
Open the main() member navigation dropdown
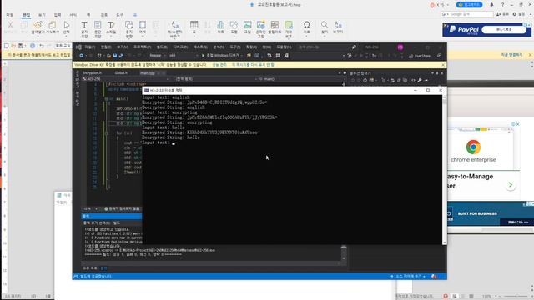[x=301, y=79]
